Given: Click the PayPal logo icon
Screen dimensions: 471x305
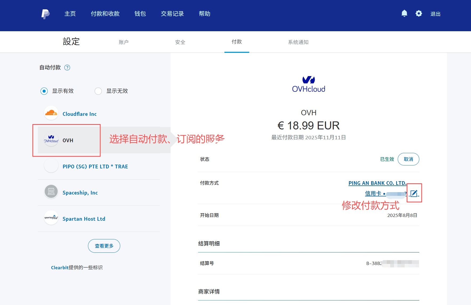Looking at the screenshot, I should (x=45, y=14).
